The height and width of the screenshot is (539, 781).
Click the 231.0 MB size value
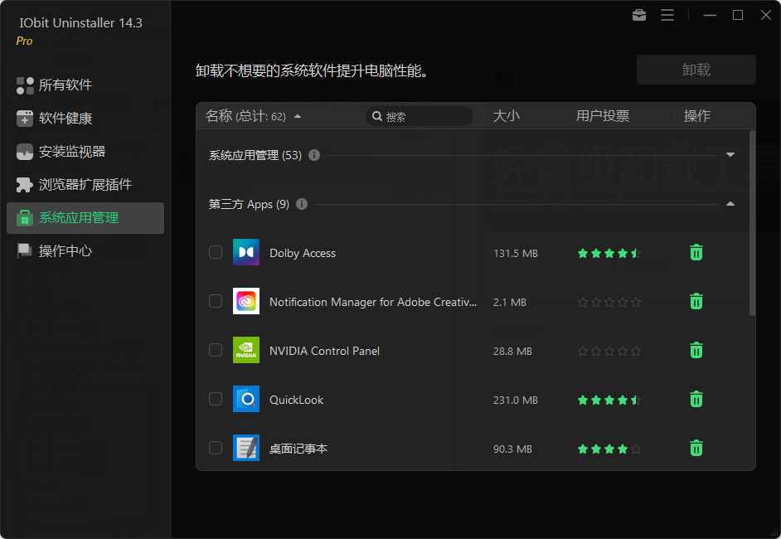(x=516, y=400)
